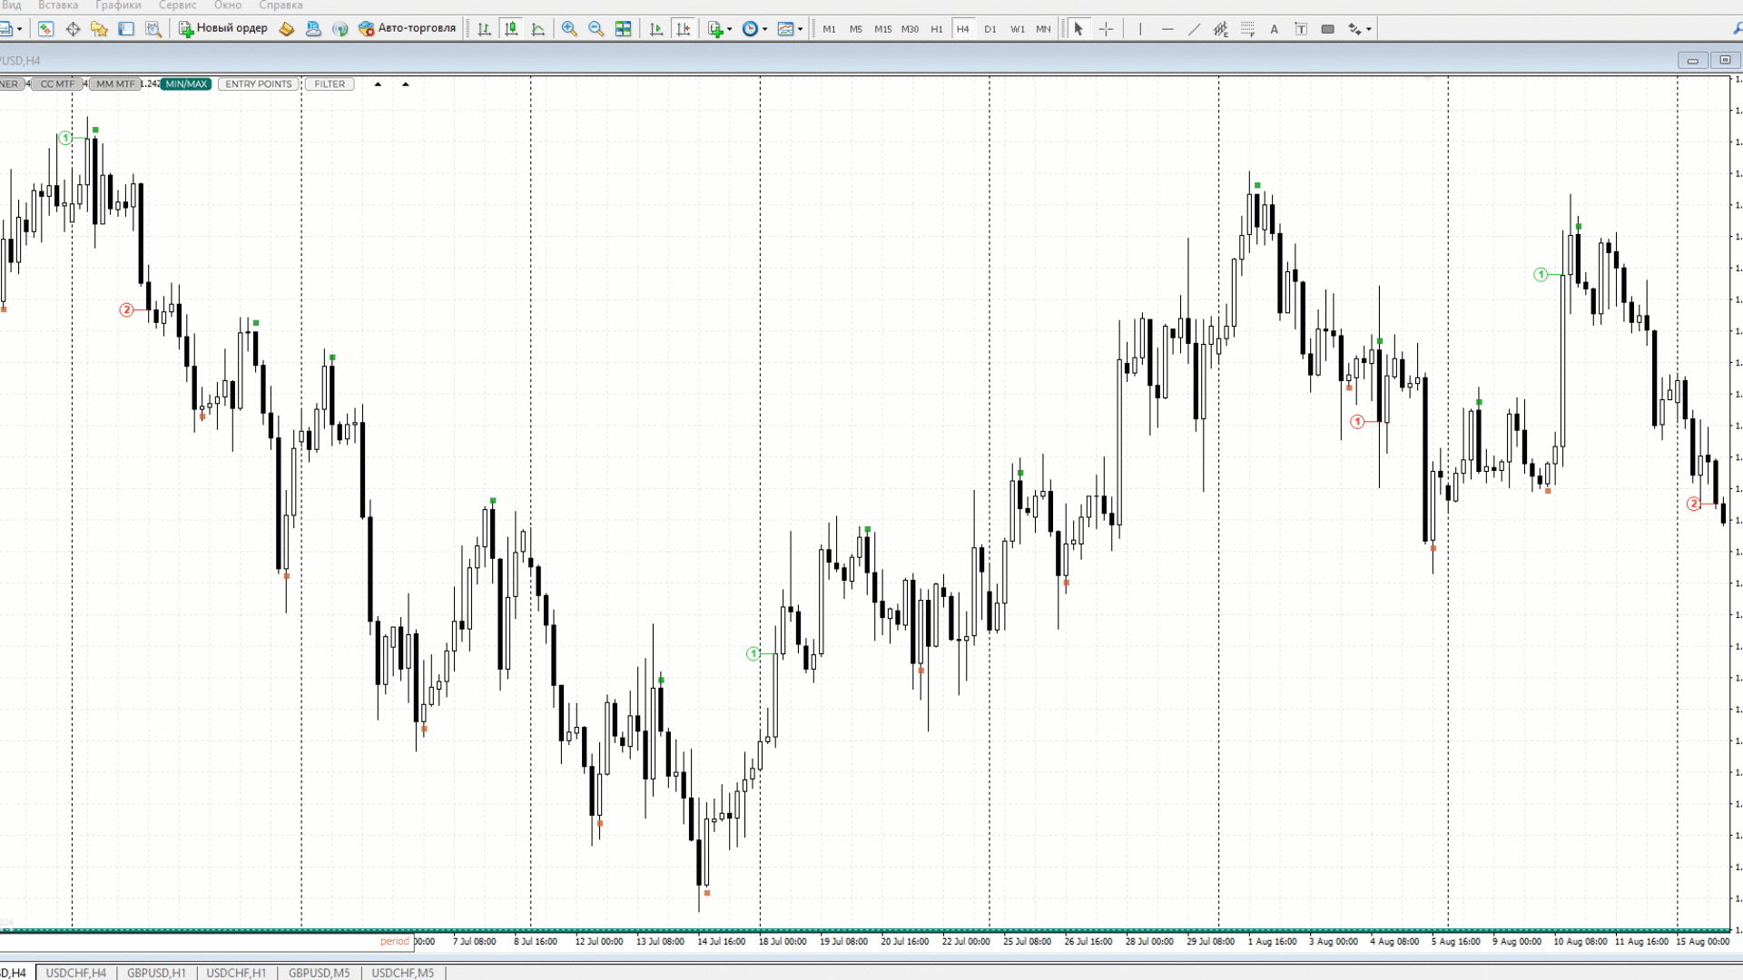The height and width of the screenshot is (980, 1743).
Task: Restore the chart window size
Action: pyautogui.click(x=1725, y=60)
